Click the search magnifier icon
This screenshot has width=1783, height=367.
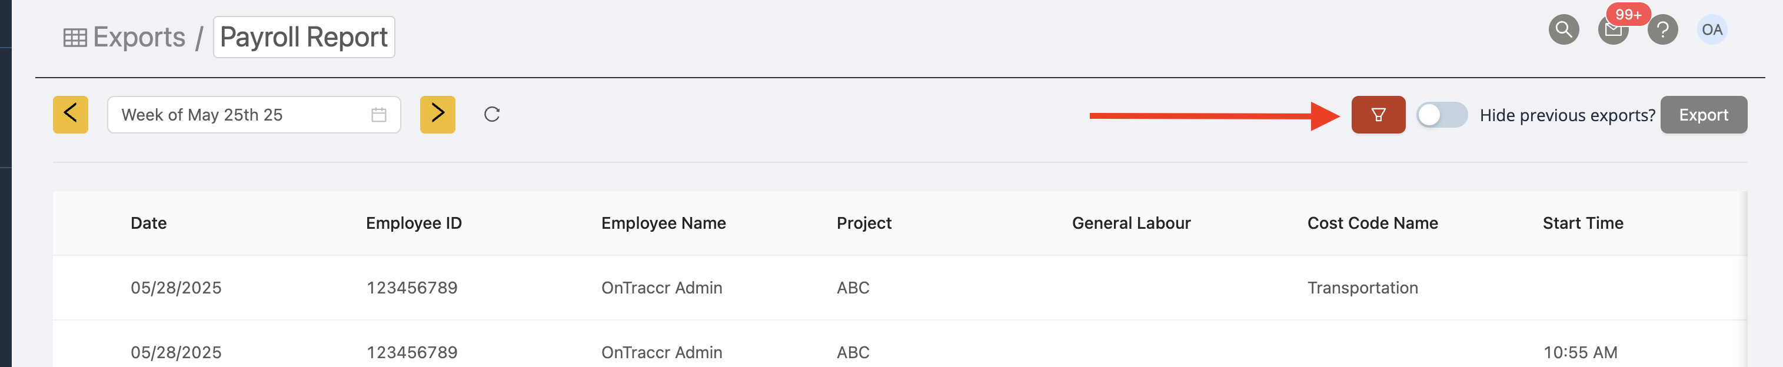click(x=1563, y=30)
